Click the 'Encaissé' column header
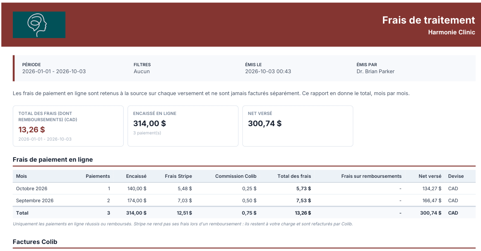Image resolution: width=481 pixels, height=251 pixels. [136, 176]
